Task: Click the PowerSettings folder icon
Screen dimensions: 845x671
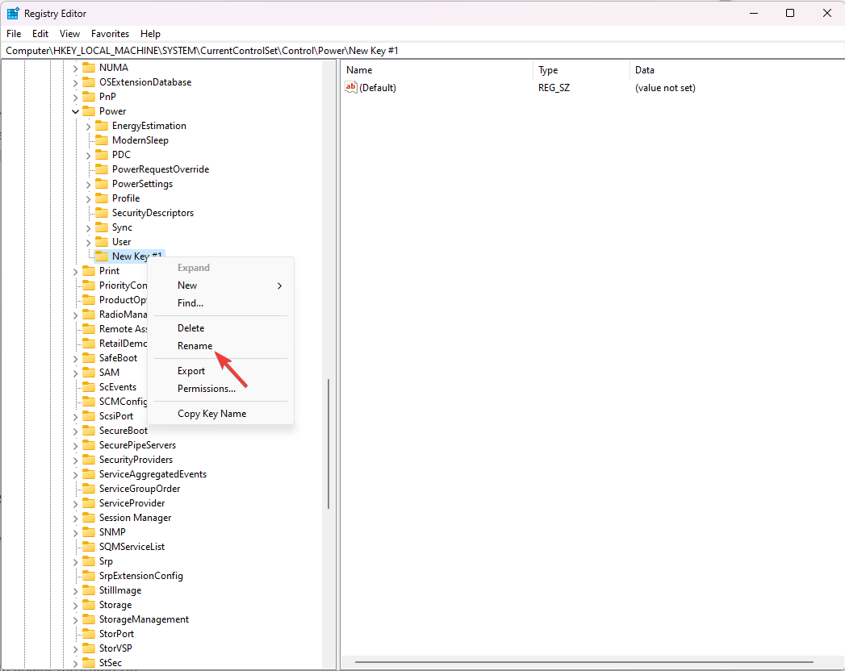Action: click(102, 184)
